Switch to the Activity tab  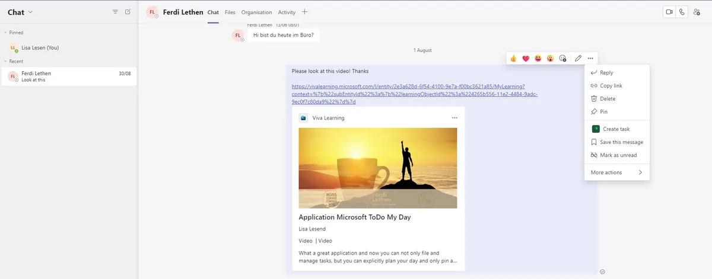click(287, 12)
